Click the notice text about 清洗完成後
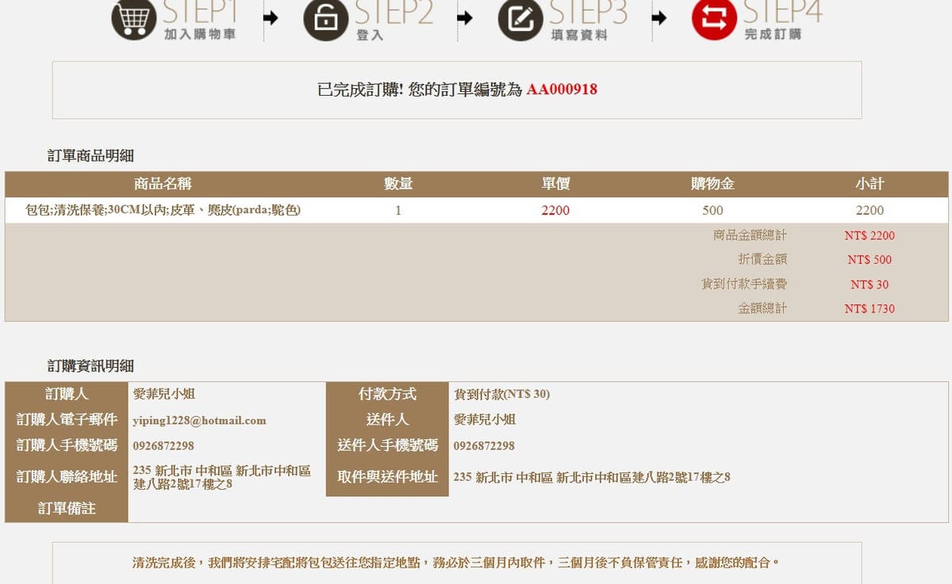This screenshot has height=584, width=952. coord(456,563)
